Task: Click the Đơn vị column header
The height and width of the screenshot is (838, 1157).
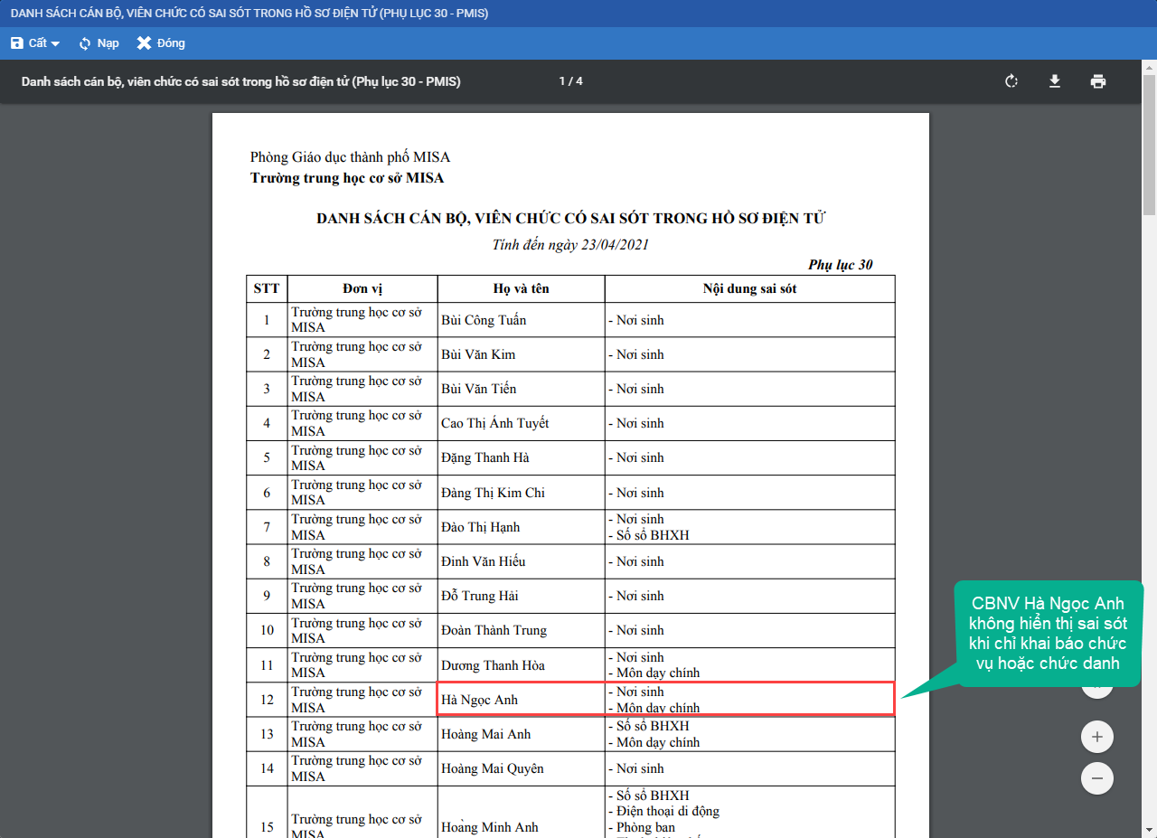Action: pyautogui.click(x=362, y=289)
